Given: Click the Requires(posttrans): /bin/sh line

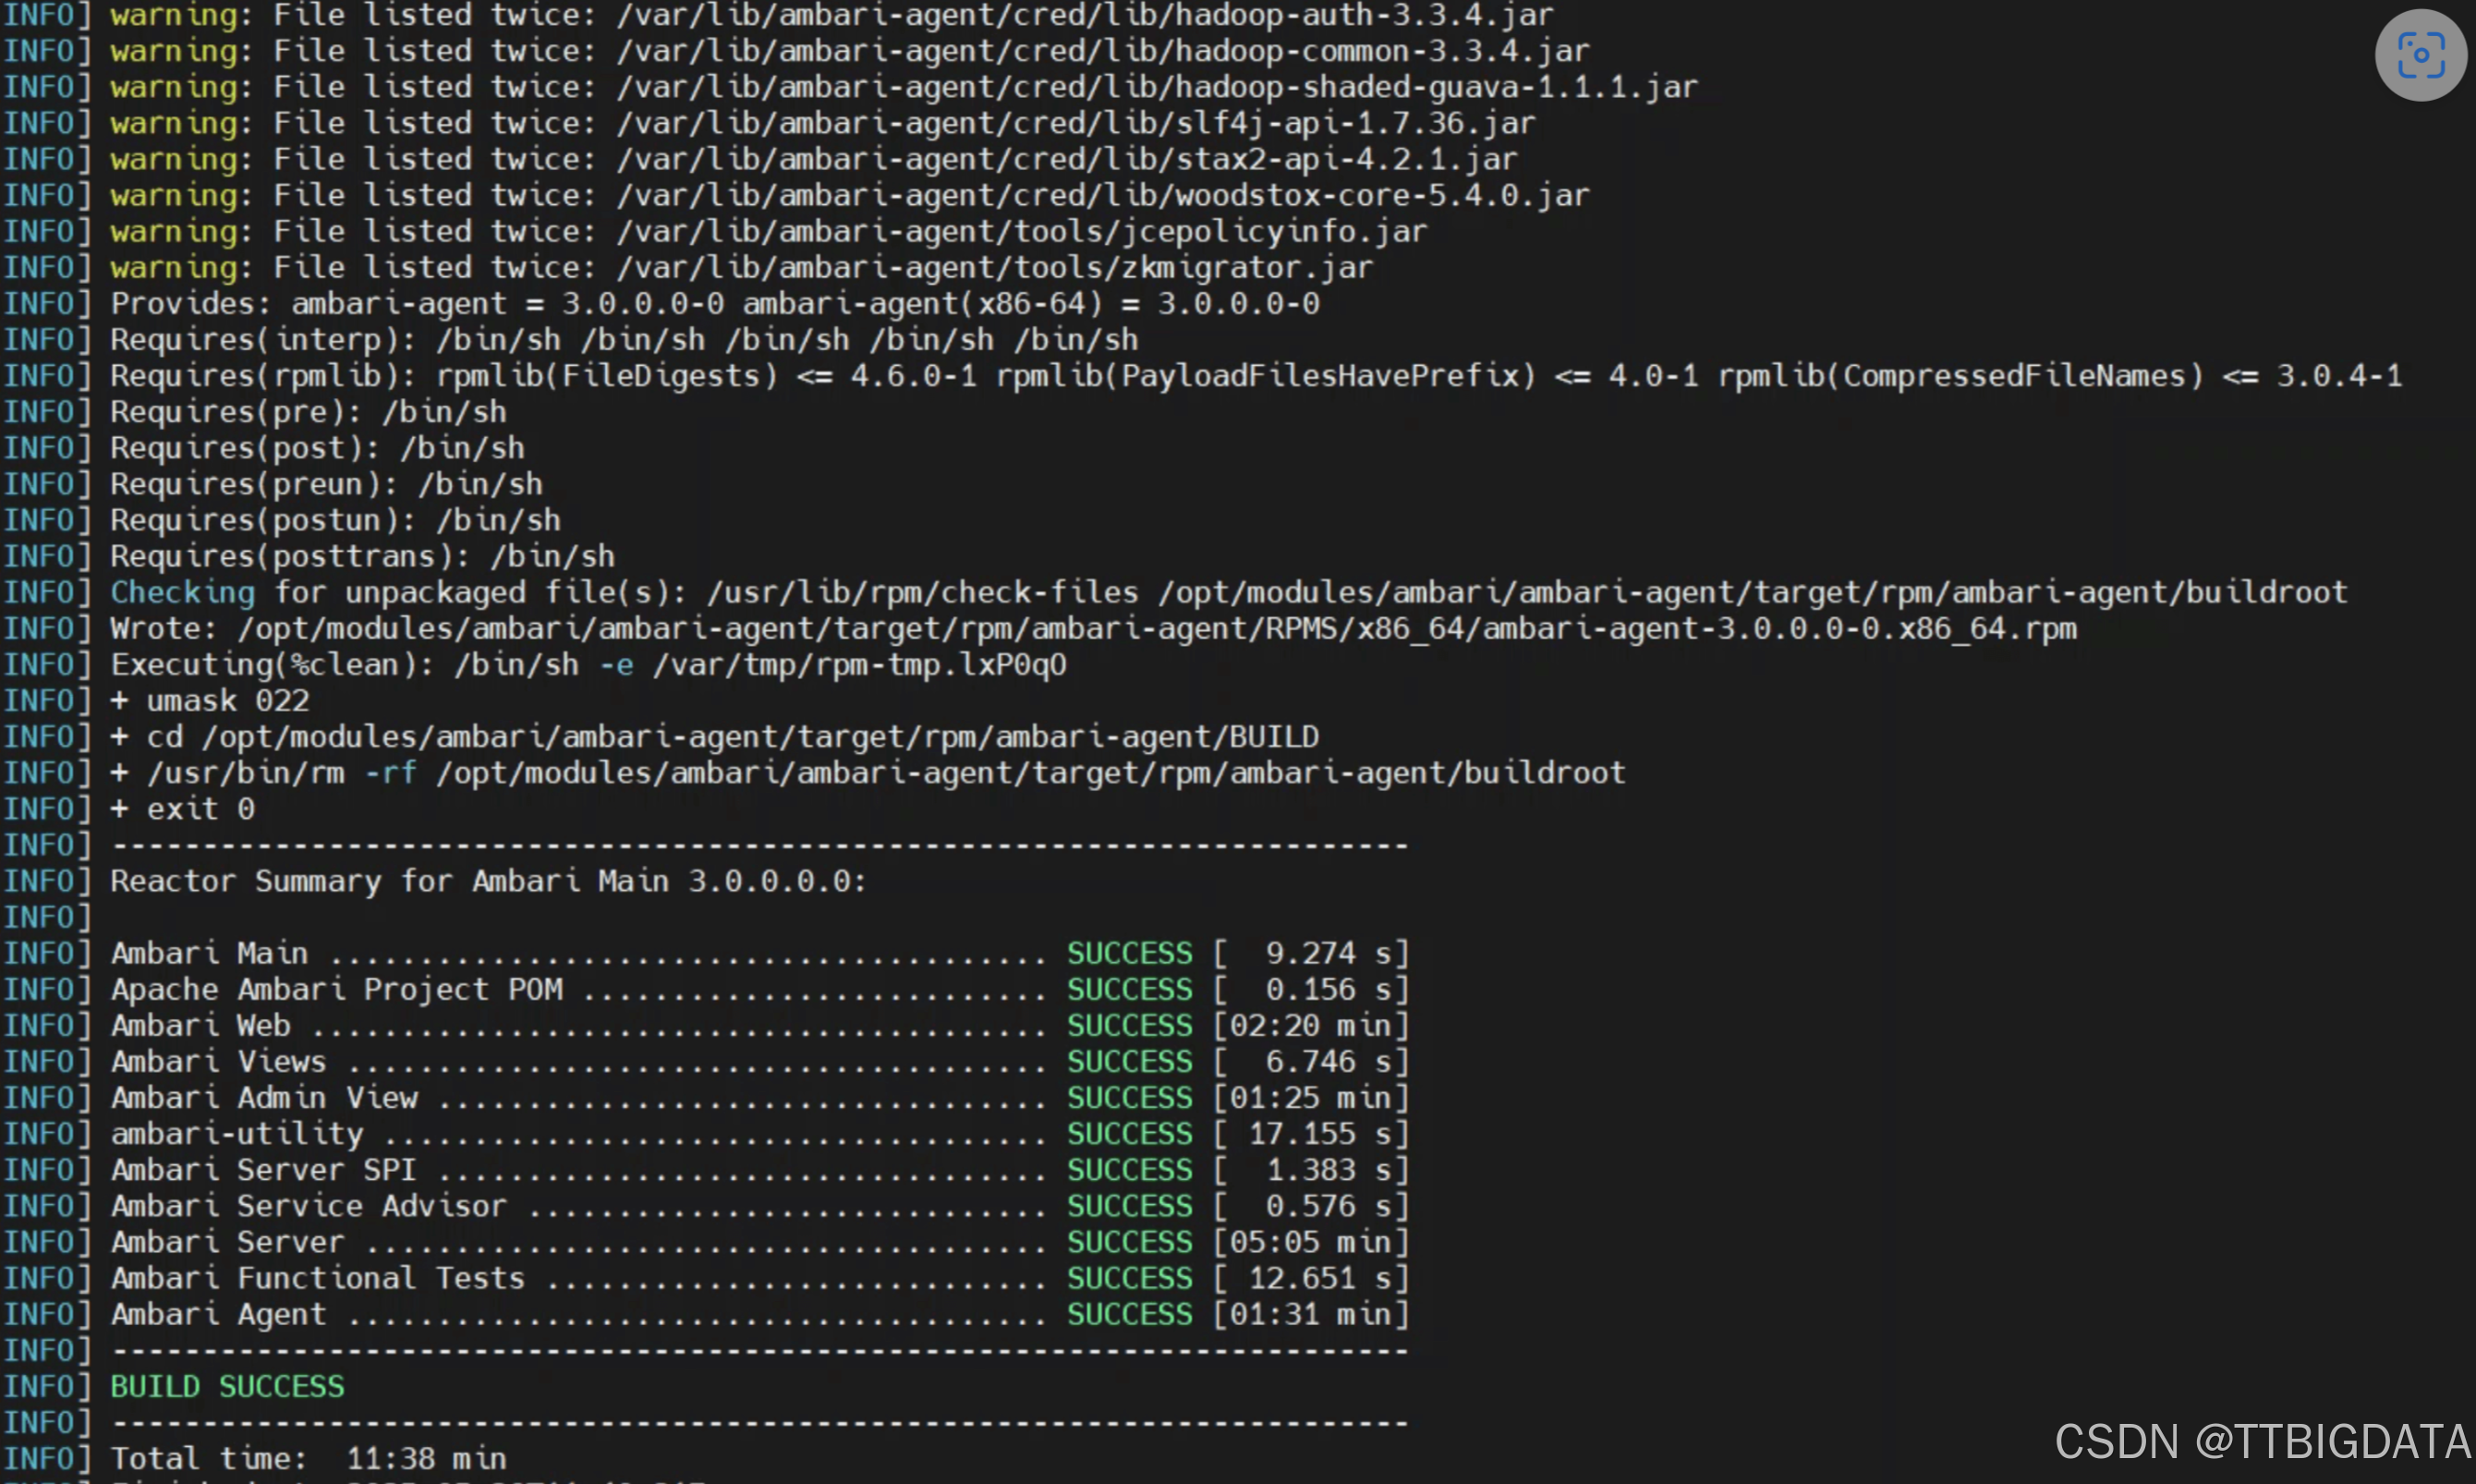Looking at the screenshot, I should [x=362, y=556].
